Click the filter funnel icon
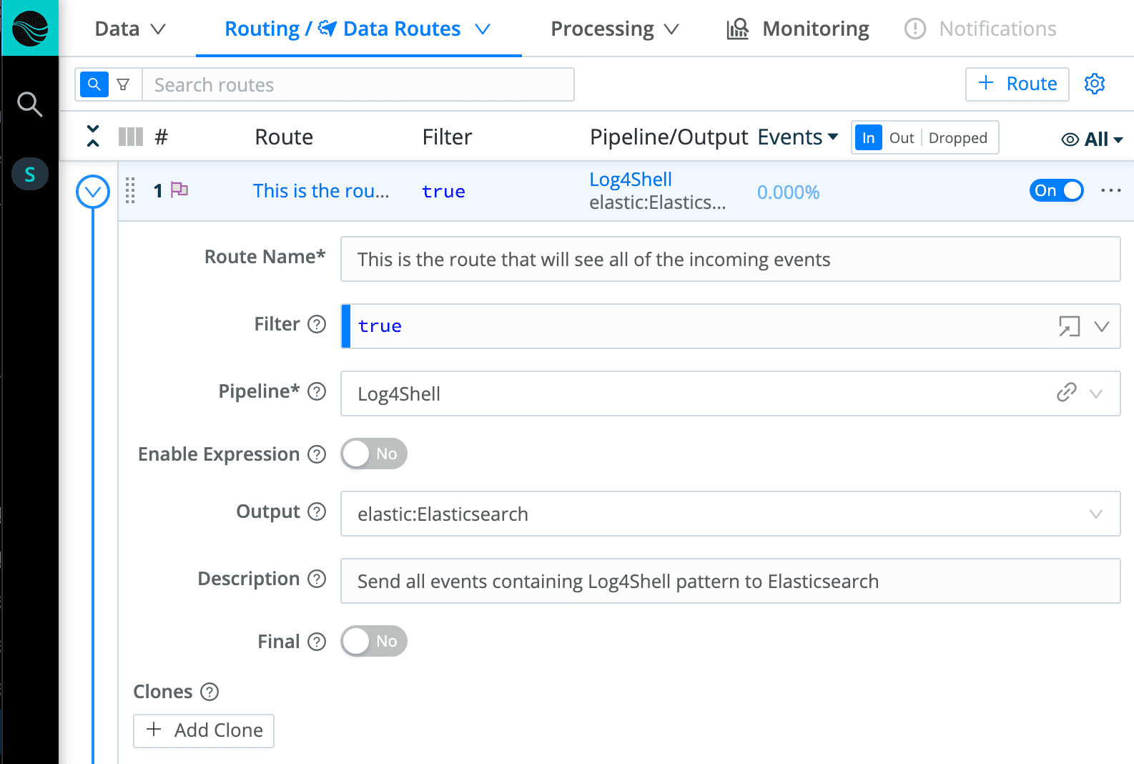The image size is (1134, 764). click(x=124, y=84)
